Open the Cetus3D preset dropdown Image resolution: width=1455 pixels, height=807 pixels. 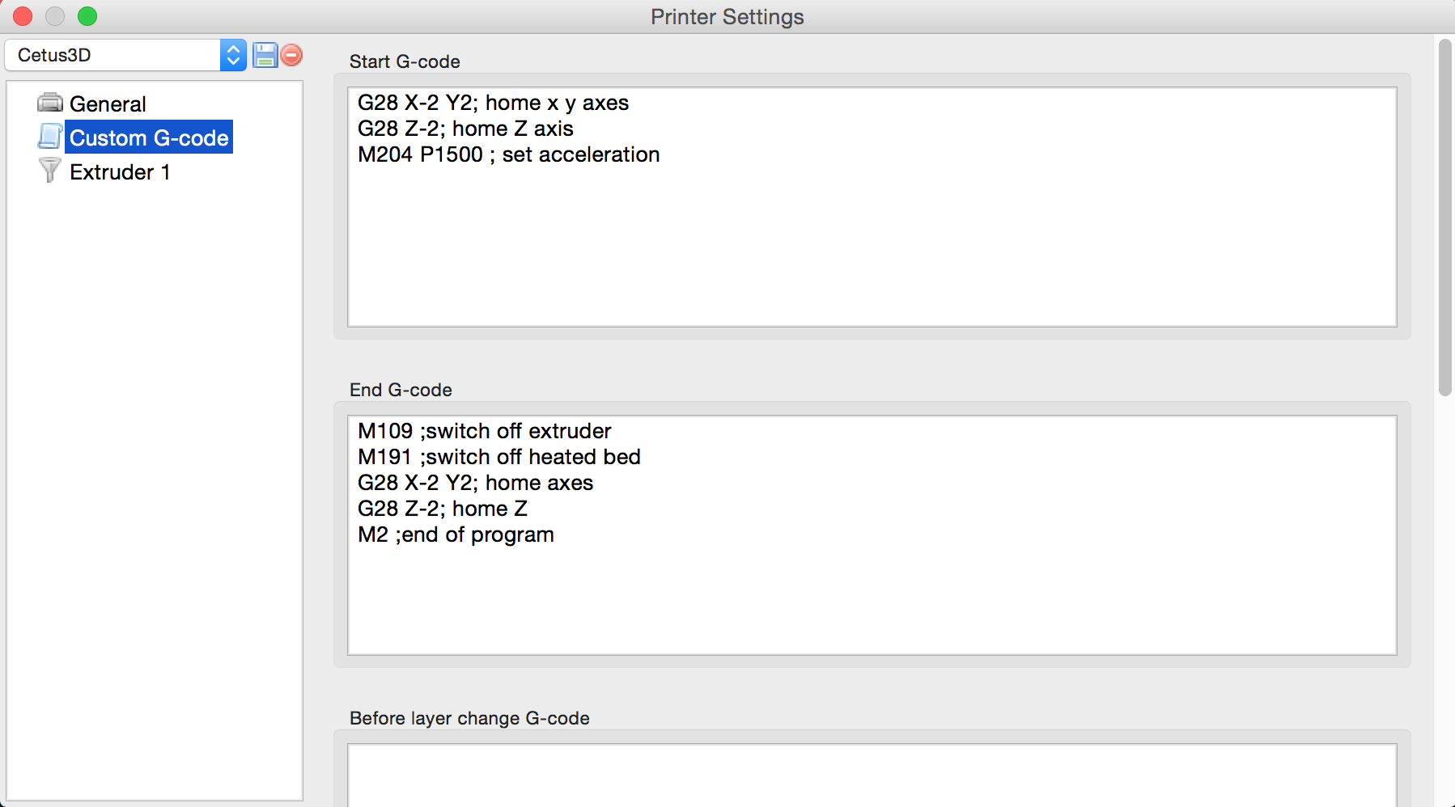(125, 55)
